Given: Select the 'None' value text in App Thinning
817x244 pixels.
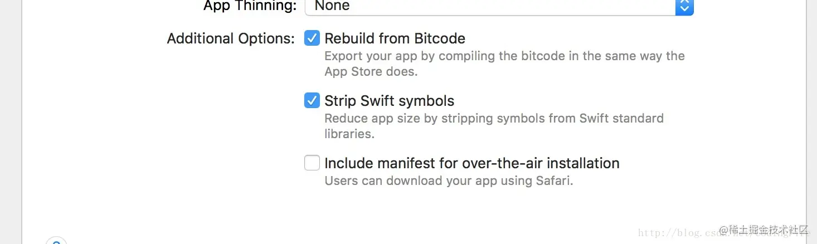Looking at the screenshot, I should click(x=332, y=6).
